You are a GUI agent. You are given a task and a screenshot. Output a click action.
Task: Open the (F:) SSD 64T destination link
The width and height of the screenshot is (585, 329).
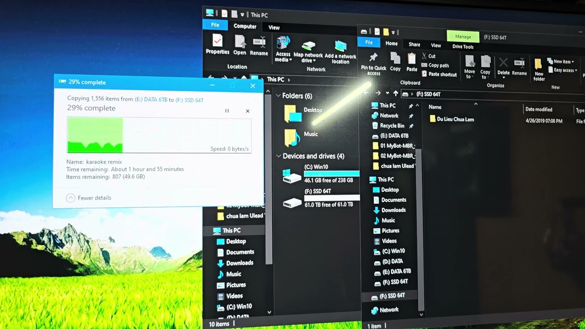click(189, 100)
